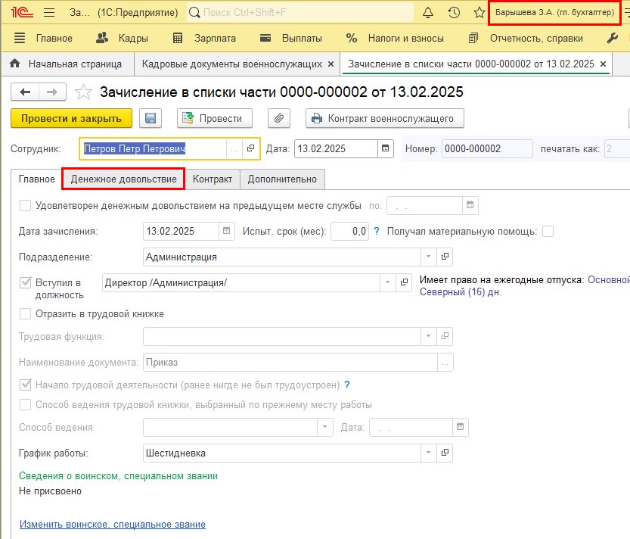Image resolution: width=630 pixels, height=539 pixels.
Task: Open Шестидневка schedule card icon
Action: [445, 453]
